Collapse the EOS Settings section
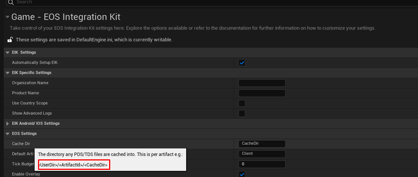This screenshot has height=177, width=418. pos(8,133)
